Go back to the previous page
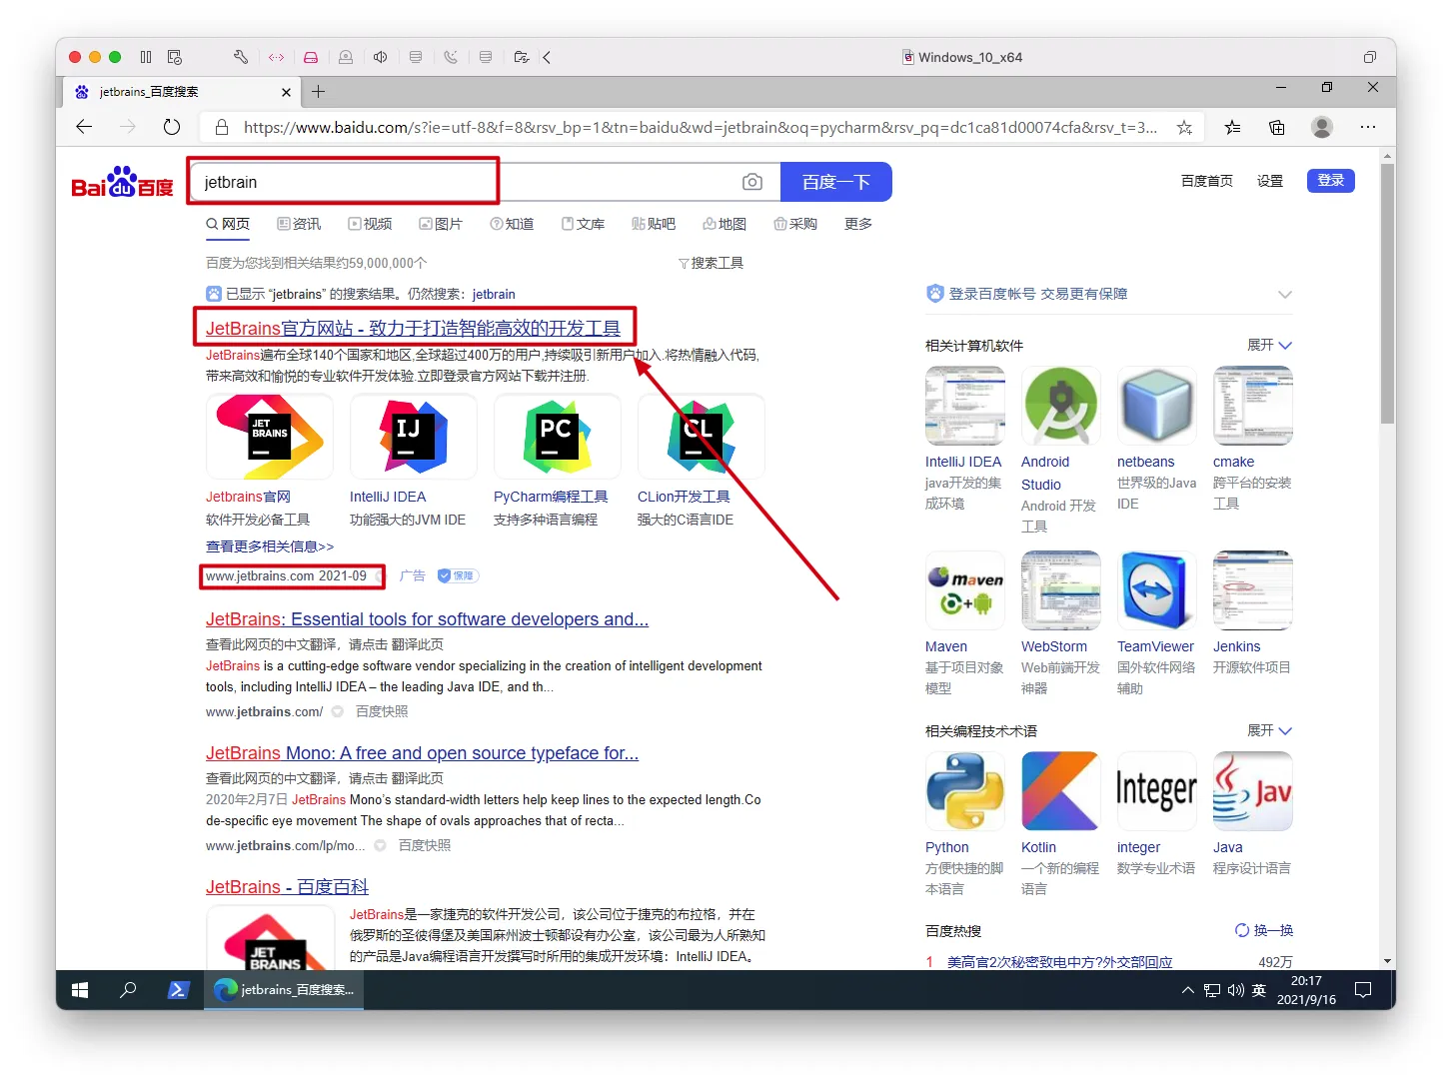This screenshot has width=1452, height=1084. (84, 127)
